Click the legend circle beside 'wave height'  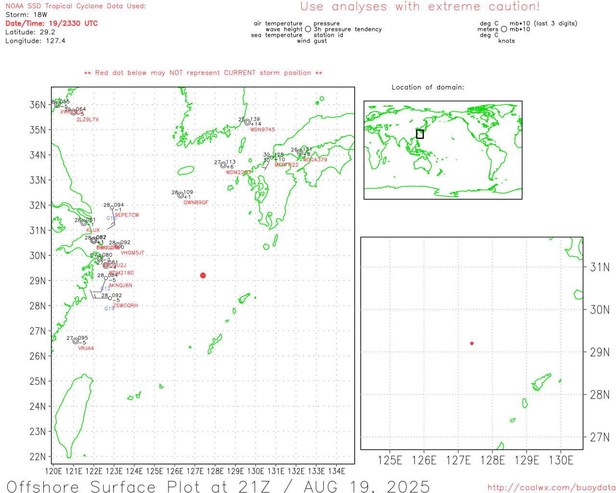pyautogui.click(x=308, y=29)
